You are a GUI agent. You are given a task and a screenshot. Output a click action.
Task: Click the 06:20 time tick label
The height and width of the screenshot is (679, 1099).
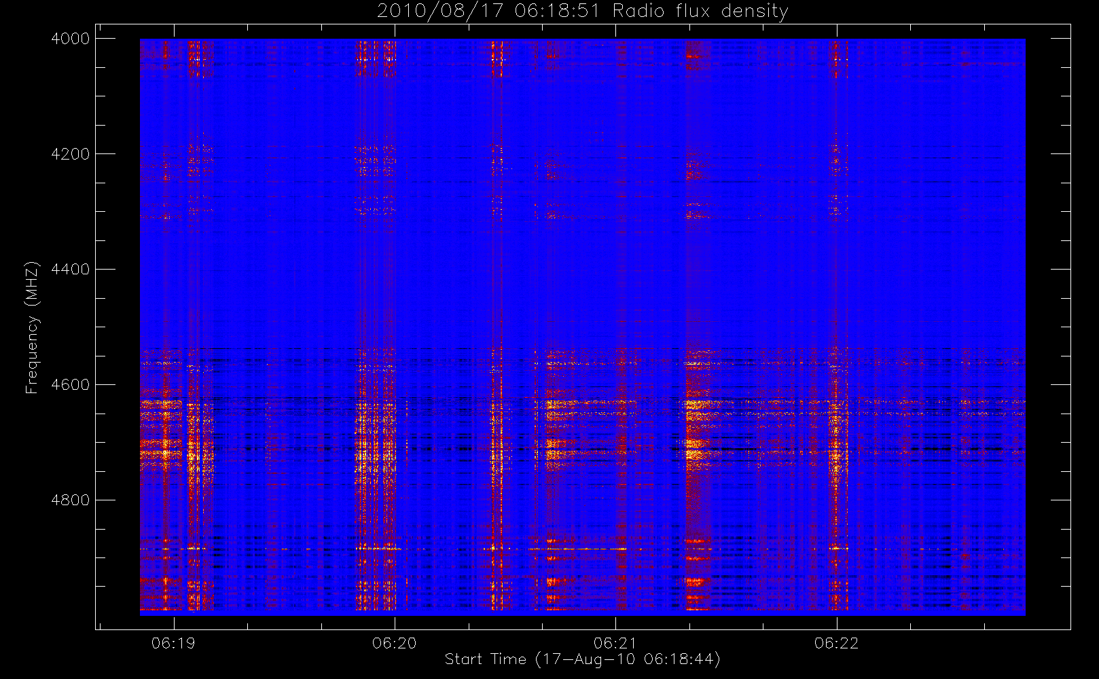click(395, 643)
